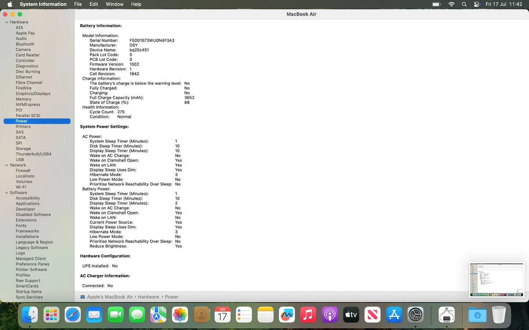This screenshot has width=529, height=330.
Task: Click Apple's MacBook Air in path bar
Action: coord(110,297)
